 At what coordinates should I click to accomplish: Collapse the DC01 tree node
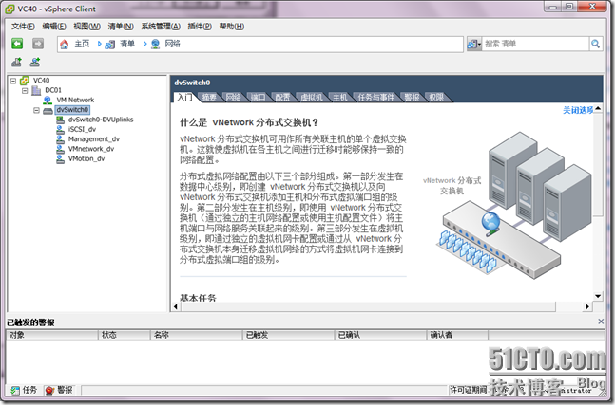tap(25, 90)
